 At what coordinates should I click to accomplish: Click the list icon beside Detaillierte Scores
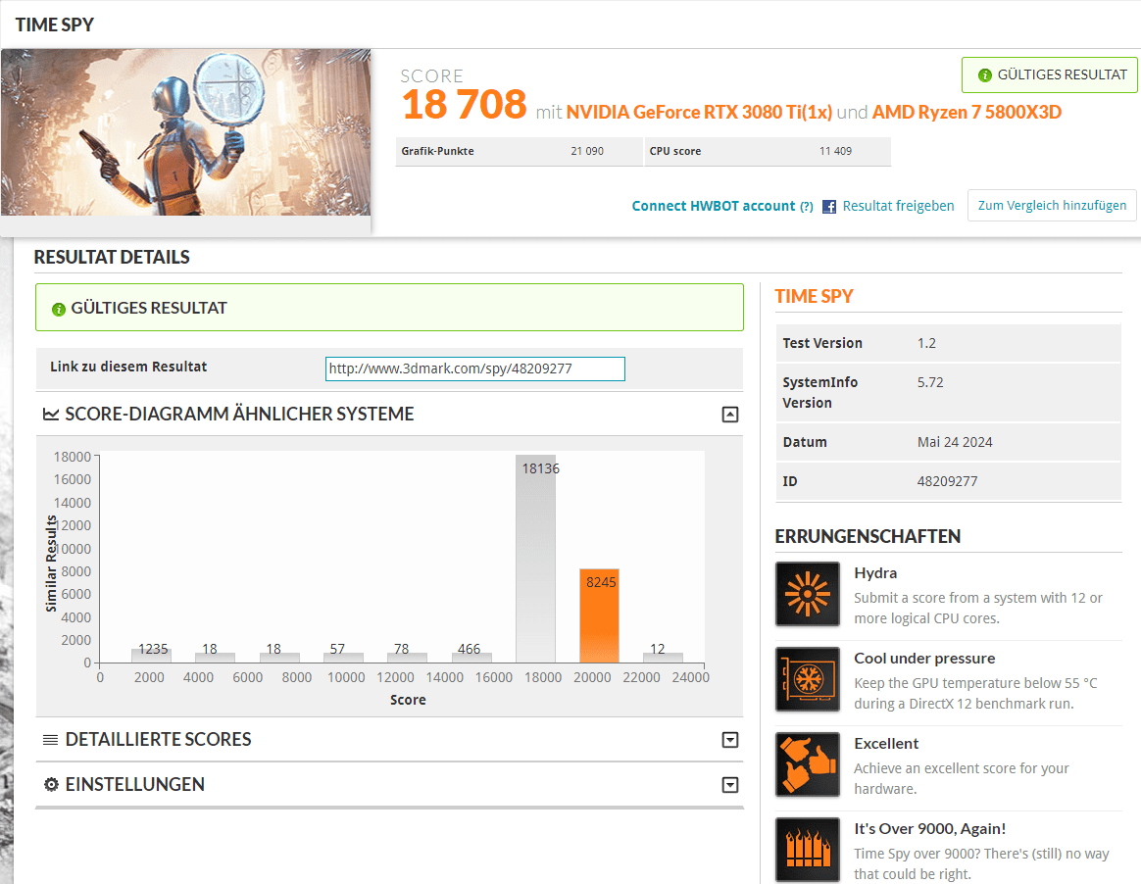(50, 740)
